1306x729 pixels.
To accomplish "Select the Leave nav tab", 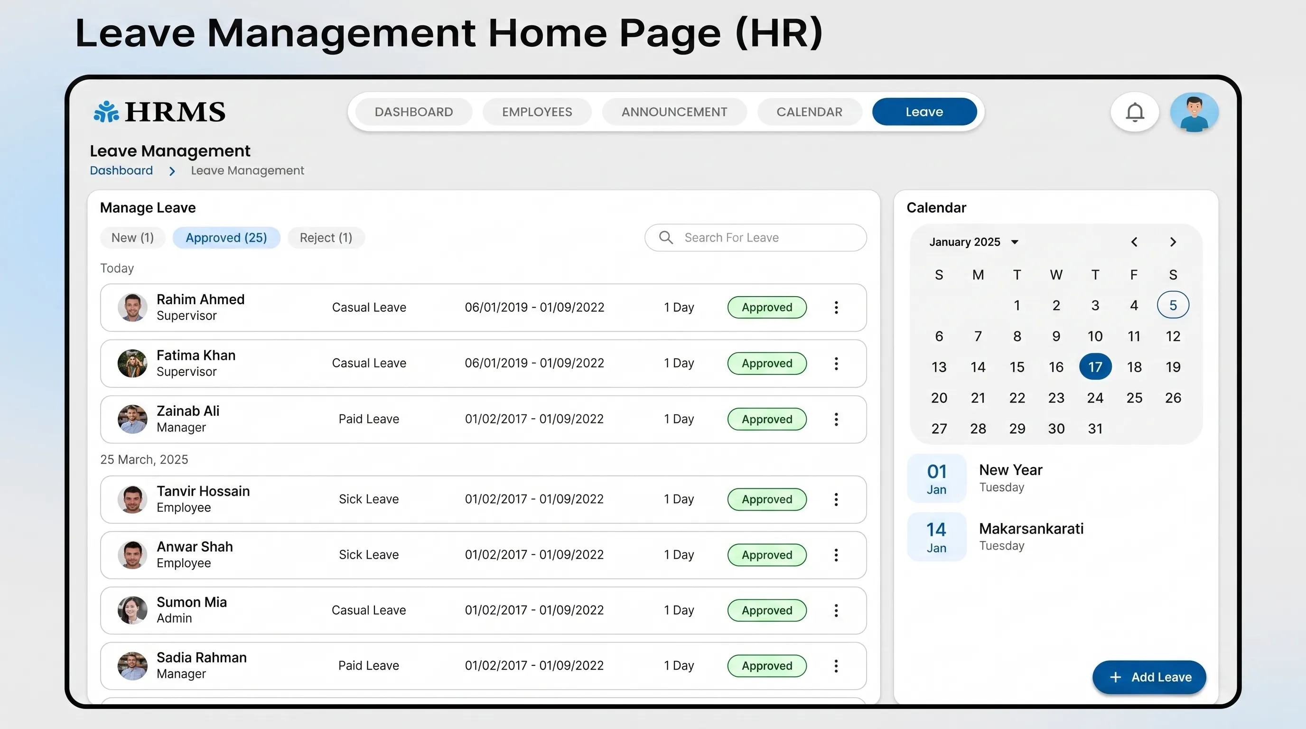I will 924,112.
